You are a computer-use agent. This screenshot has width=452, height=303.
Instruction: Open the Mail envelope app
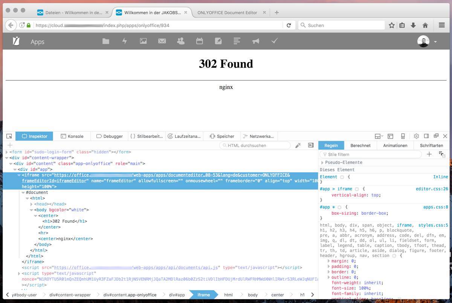coord(162,41)
